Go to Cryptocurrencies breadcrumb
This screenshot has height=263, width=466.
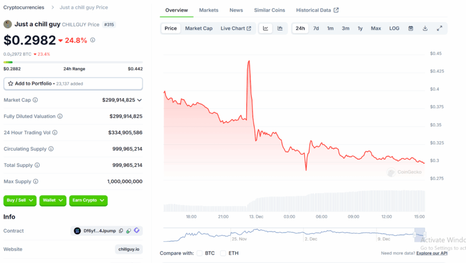[x=24, y=8]
